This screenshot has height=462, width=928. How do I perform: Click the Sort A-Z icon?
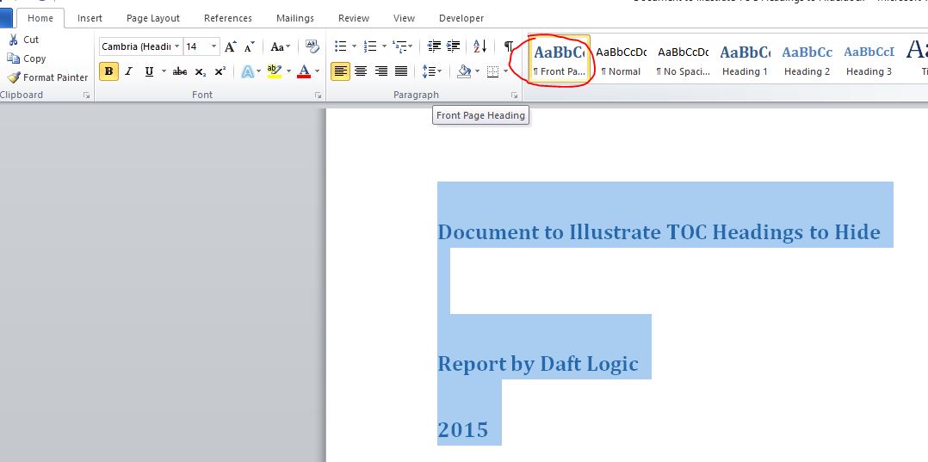coord(480,46)
